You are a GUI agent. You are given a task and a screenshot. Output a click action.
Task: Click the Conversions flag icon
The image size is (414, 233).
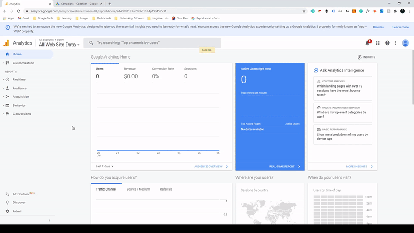pos(7,114)
